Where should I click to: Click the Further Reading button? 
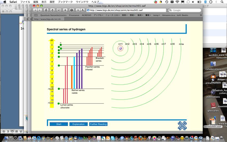tap(98, 124)
